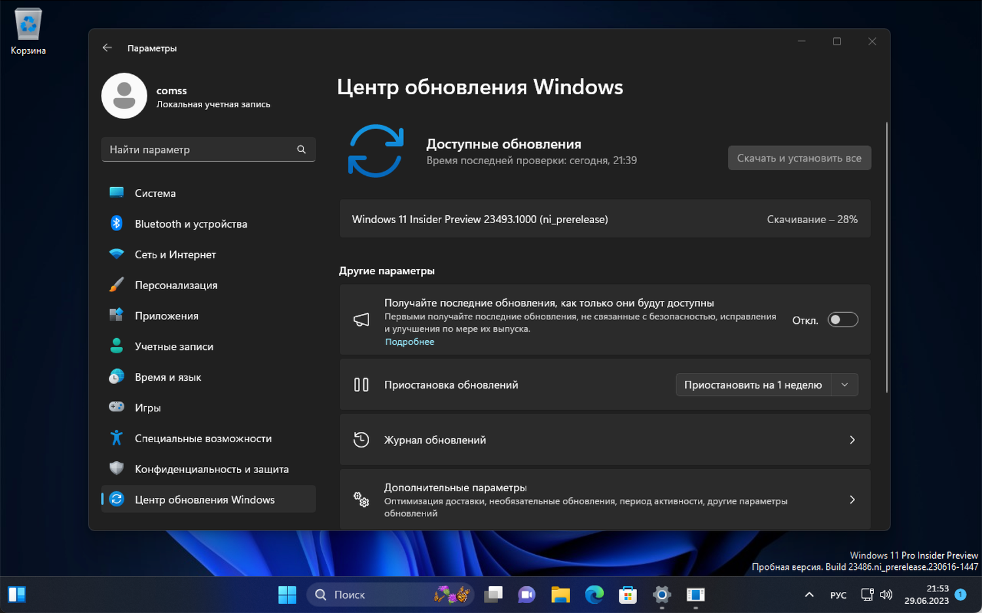Open Специальные возможности settings
Viewport: 982px width, 613px height.
click(203, 438)
